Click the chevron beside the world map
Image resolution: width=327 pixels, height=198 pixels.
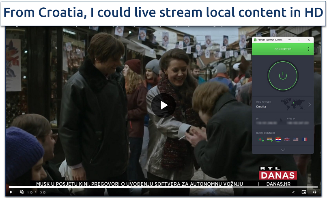pyautogui.click(x=310, y=105)
